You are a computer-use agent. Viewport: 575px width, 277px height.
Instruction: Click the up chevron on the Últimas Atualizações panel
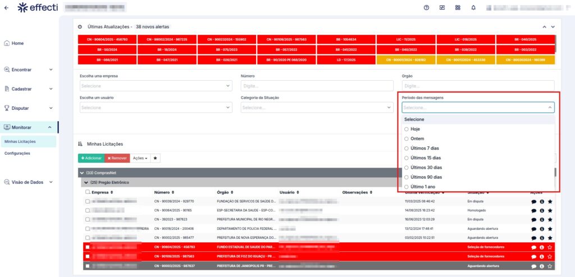point(545,27)
